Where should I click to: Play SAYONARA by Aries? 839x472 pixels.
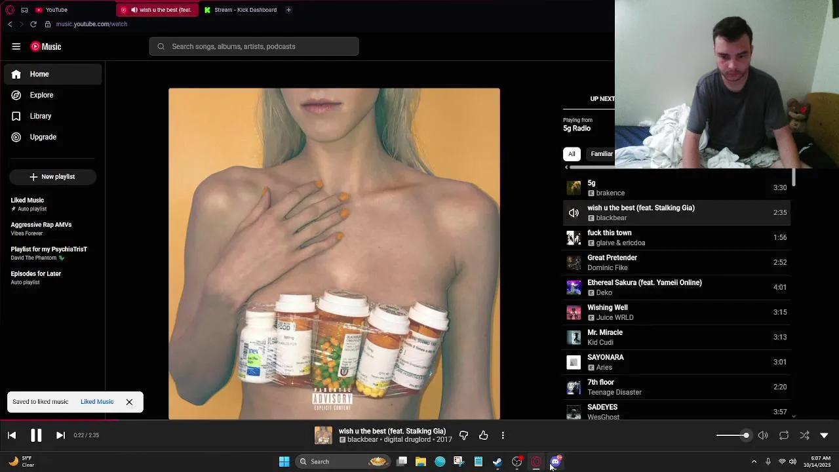tap(676, 362)
